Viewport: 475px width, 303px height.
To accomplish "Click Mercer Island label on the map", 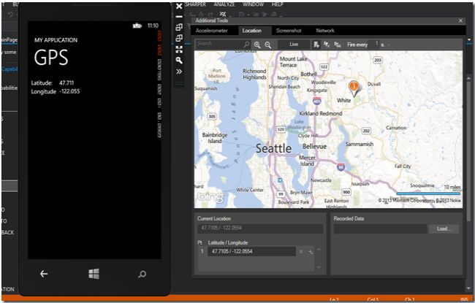I will pos(307,161).
